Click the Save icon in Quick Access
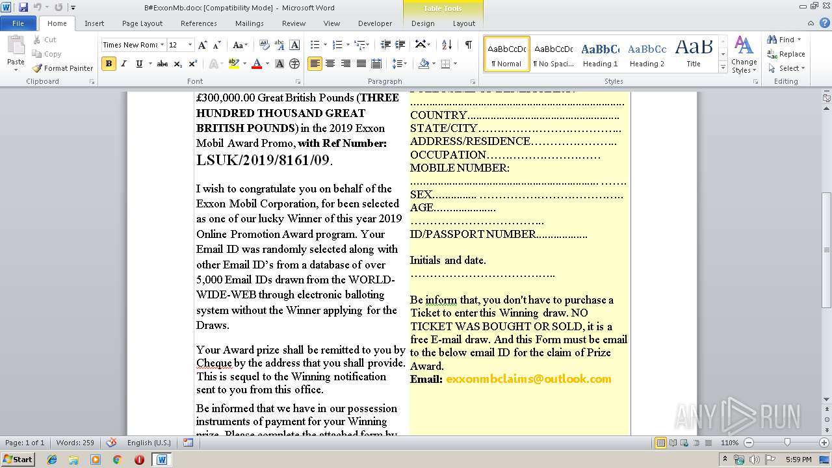 (23, 7)
